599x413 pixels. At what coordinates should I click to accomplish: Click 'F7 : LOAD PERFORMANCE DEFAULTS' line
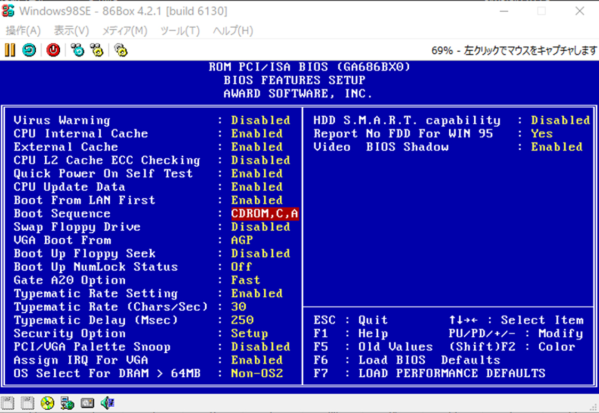point(430,373)
